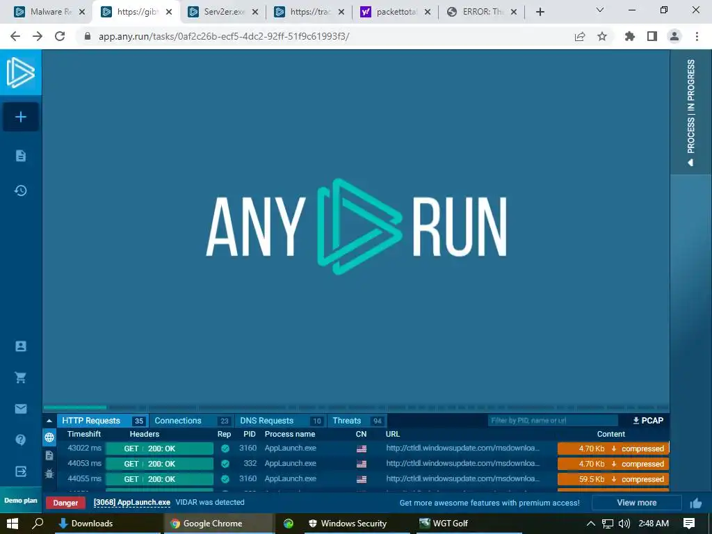Open the notification center icon

(x=689, y=524)
